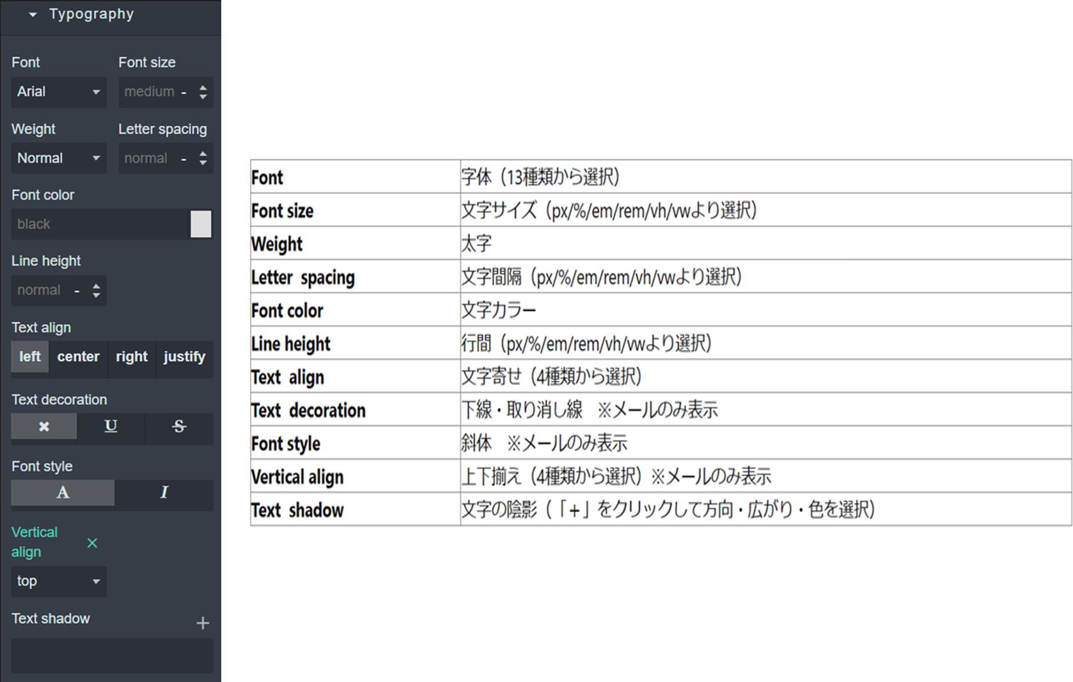Clear the Vertical align property

pos(92,543)
